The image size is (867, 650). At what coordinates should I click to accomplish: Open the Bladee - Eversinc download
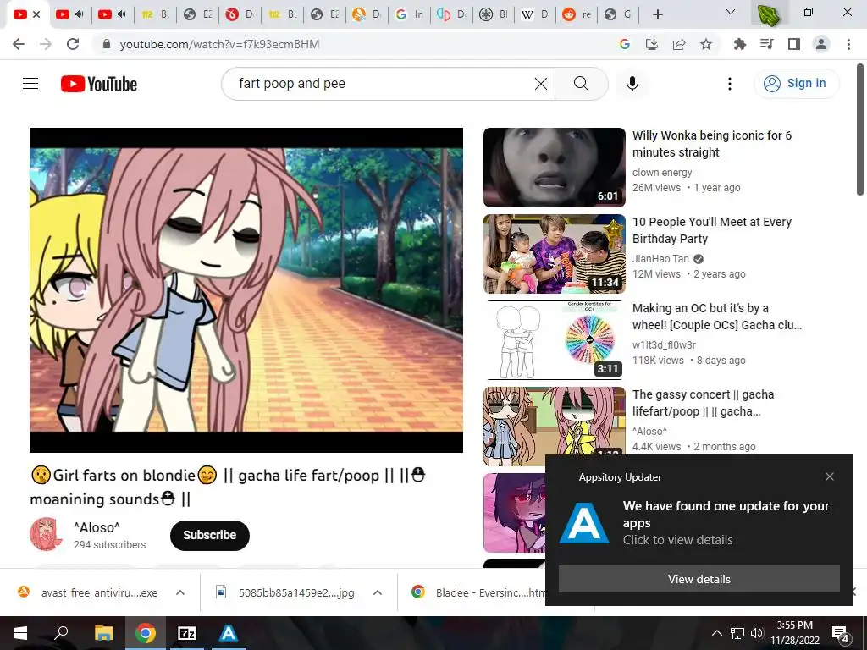478,592
